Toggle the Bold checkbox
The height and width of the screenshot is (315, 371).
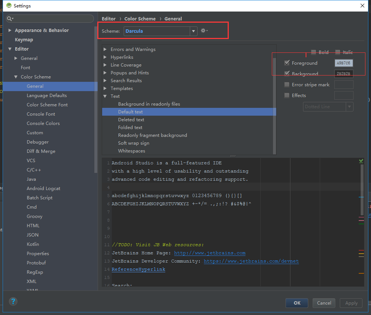click(x=313, y=52)
